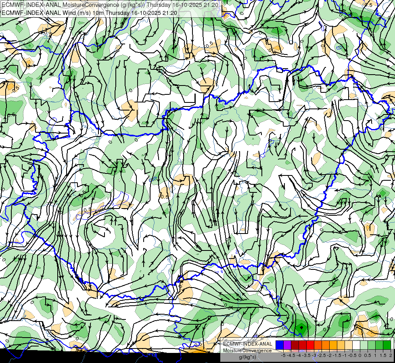Click the -0.5 tick label on legend scale
This screenshot has width=395, height=363.
click(352, 355)
